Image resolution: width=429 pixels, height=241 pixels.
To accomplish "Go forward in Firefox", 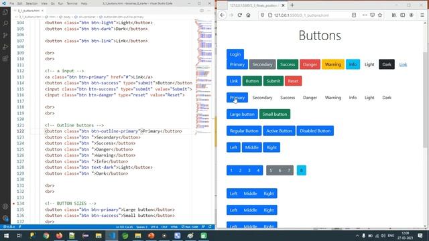I will [231, 15].
